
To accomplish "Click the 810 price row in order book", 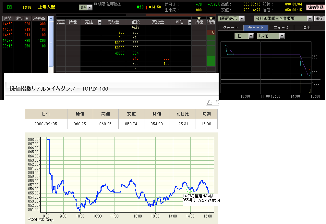I will 135,58.
